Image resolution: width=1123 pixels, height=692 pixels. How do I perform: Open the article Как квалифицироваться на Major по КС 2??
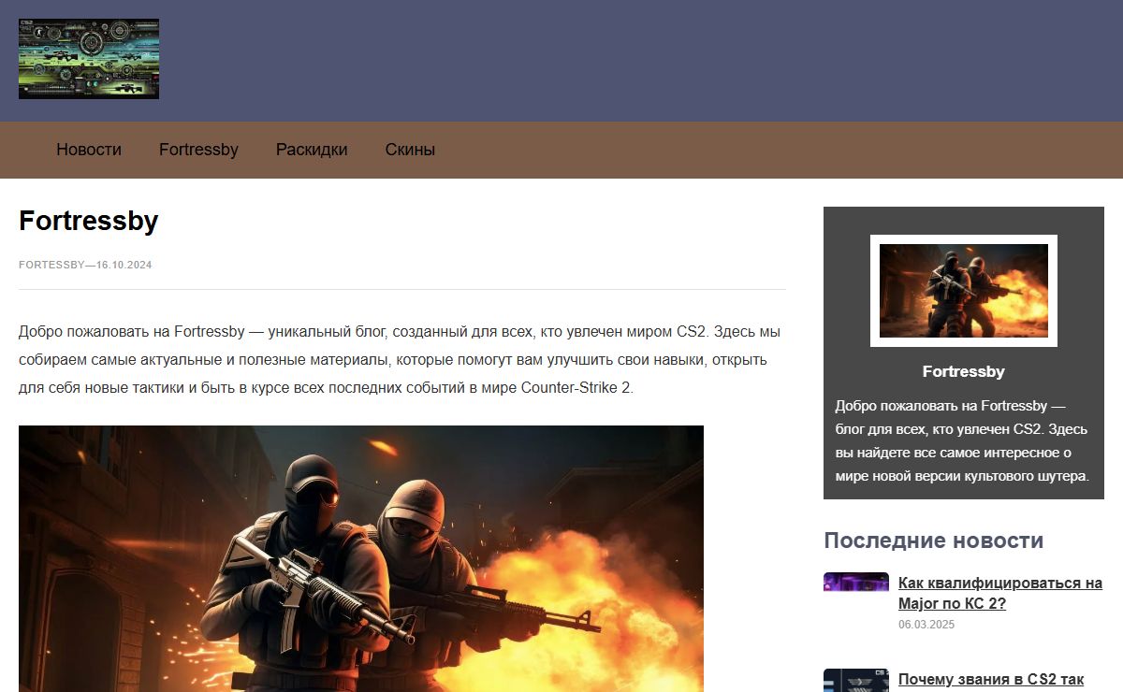coord(1000,593)
